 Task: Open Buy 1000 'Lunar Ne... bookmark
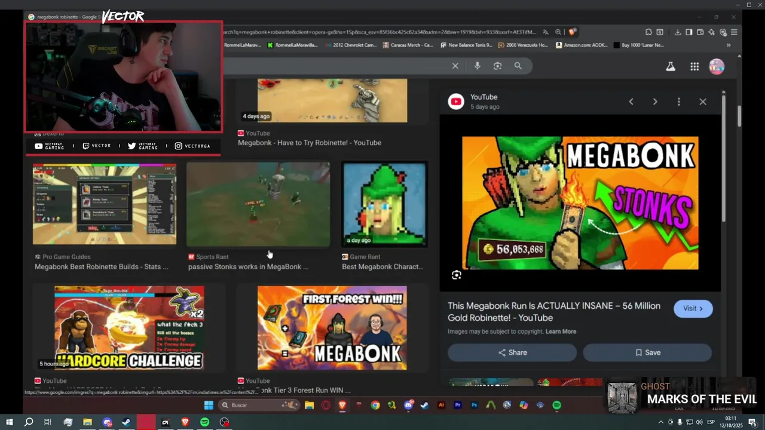pyautogui.click(x=638, y=45)
